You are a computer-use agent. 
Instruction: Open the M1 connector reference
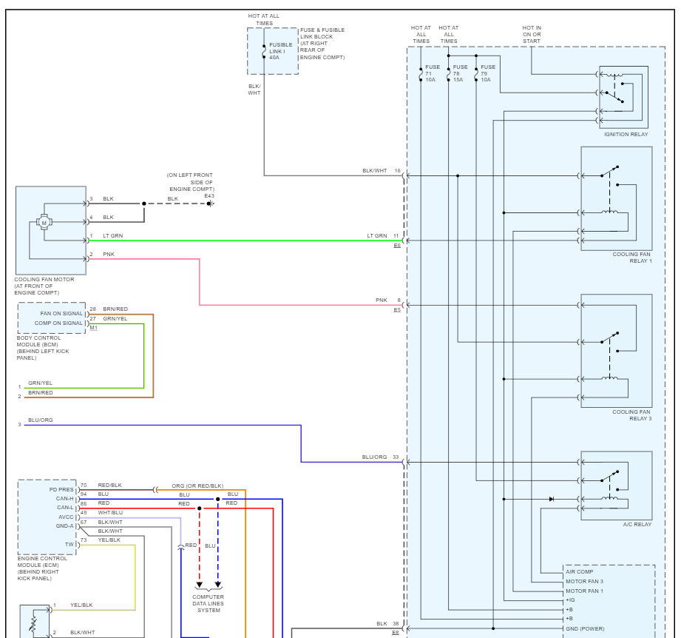93,328
